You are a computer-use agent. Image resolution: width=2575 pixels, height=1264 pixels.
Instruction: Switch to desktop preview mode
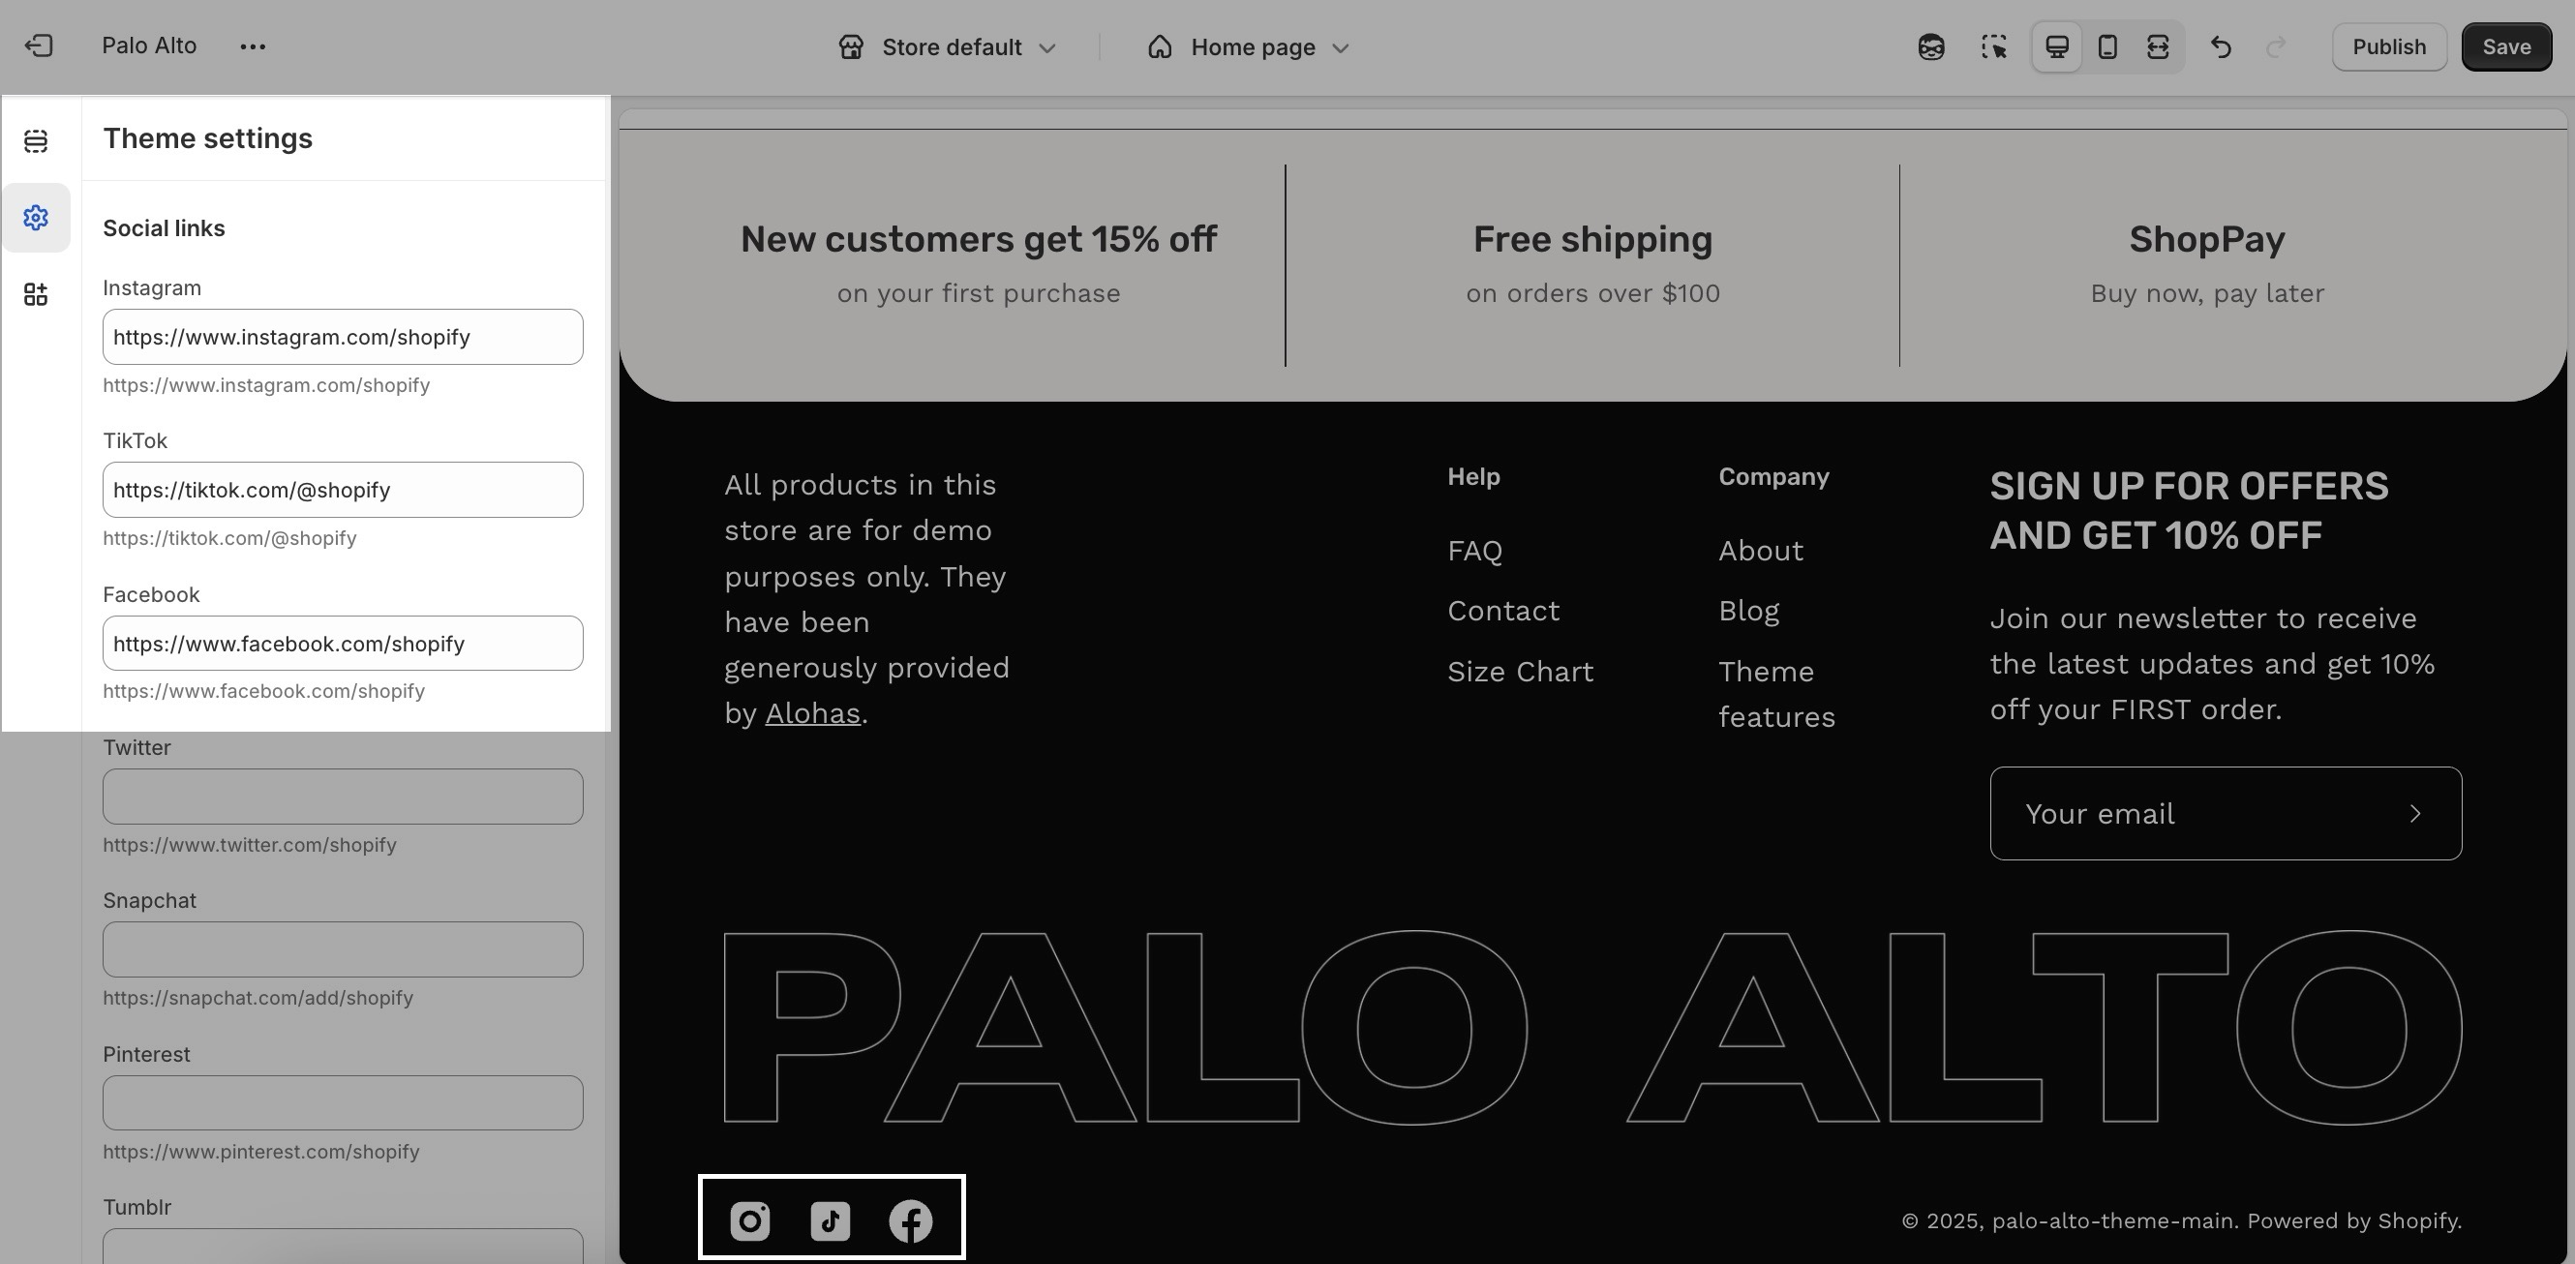pos(2057,47)
